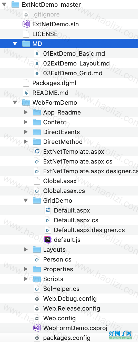Image resolution: width=138 pixels, height=342 pixels.
Task: Expand the DirectEvents folder arrow
Action: pyautogui.click(x=26, y=132)
